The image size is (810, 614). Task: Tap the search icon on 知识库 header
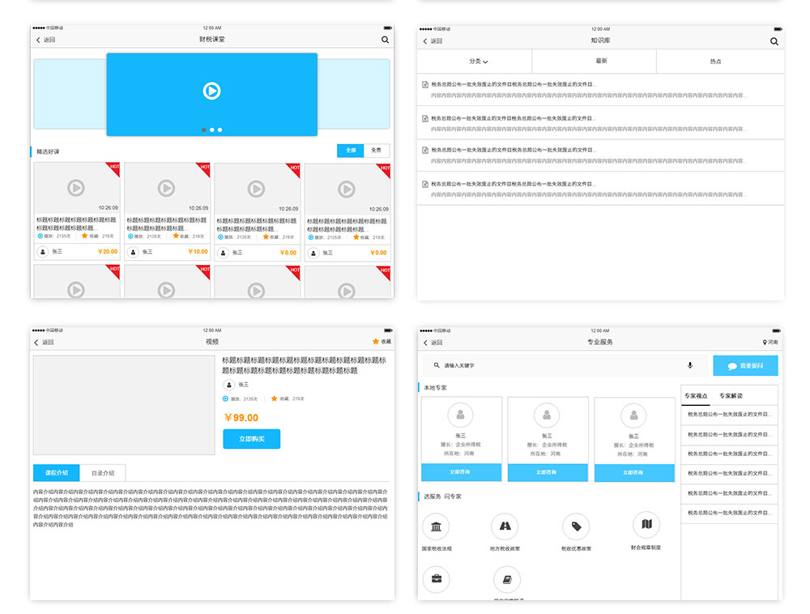(774, 41)
